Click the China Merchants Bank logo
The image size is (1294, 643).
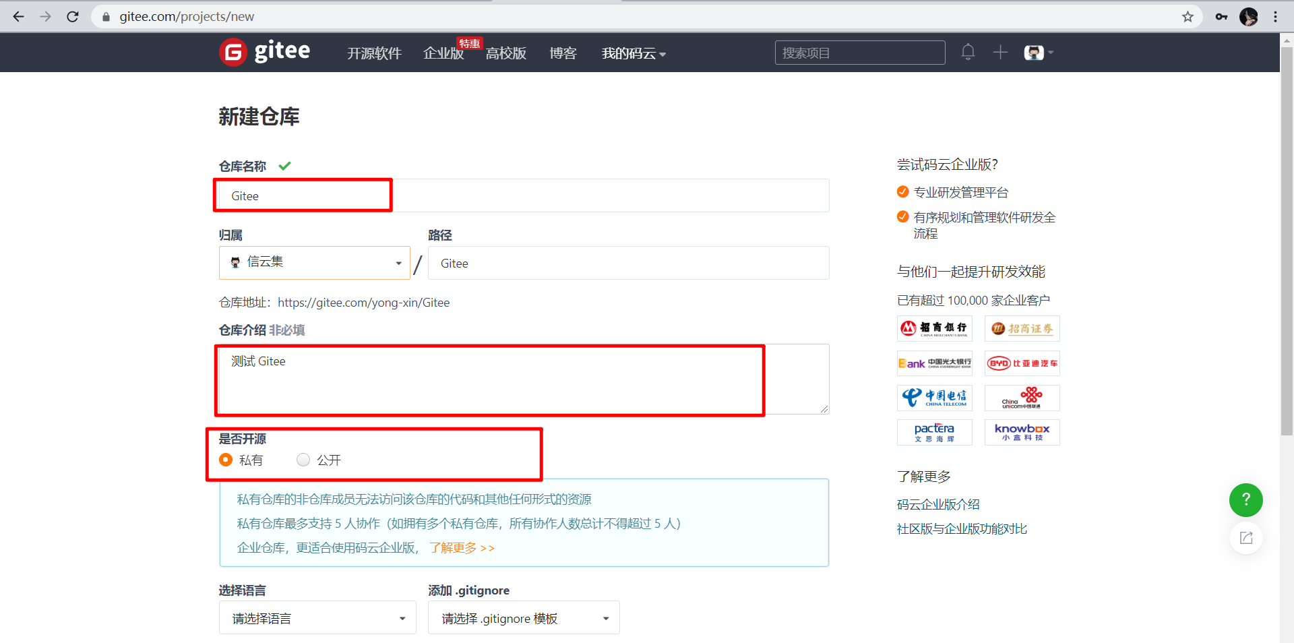[x=934, y=328]
